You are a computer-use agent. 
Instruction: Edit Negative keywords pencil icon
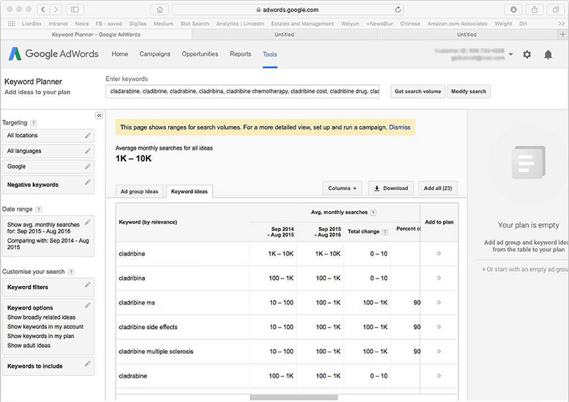click(88, 182)
